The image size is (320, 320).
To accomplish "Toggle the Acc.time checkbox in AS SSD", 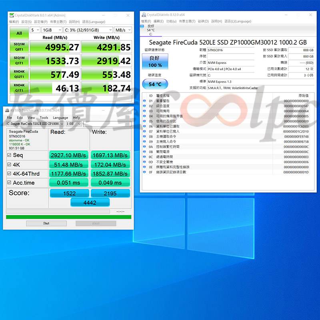I will pos(9,182).
